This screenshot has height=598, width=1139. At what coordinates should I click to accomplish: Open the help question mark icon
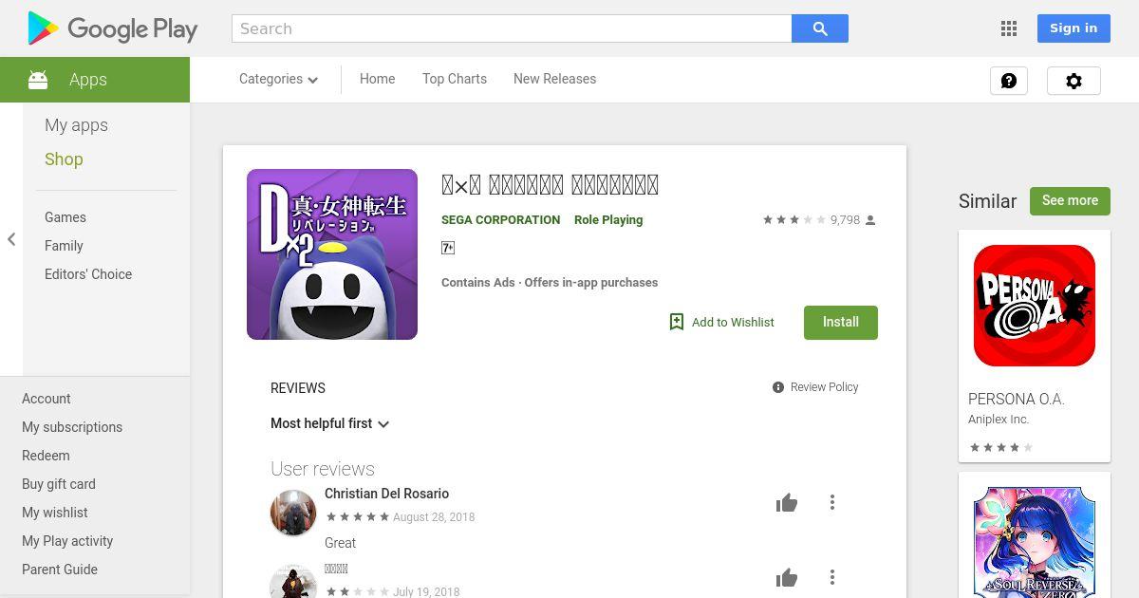(1009, 81)
